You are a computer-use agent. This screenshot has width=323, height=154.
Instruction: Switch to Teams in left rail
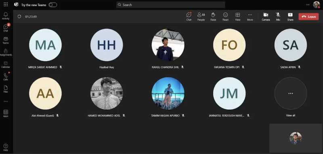coord(6,40)
